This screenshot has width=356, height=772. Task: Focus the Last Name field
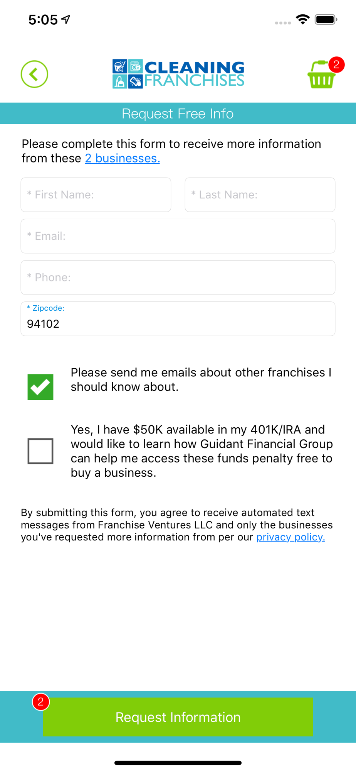[x=260, y=195]
